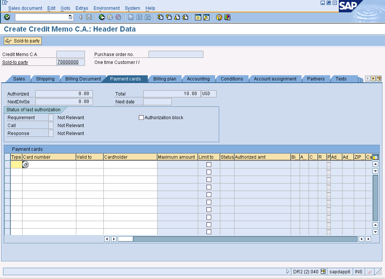The width and height of the screenshot is (385, 279).
Task: Click the system info icon beside DR2 (2) 040
Action: (x=323, y=271)
